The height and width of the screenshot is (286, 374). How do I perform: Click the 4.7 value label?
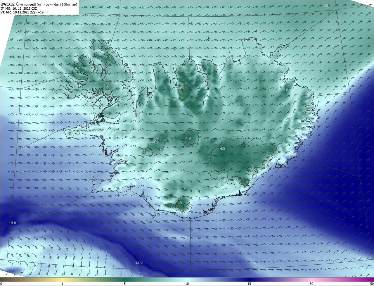(x=77, y=68)
